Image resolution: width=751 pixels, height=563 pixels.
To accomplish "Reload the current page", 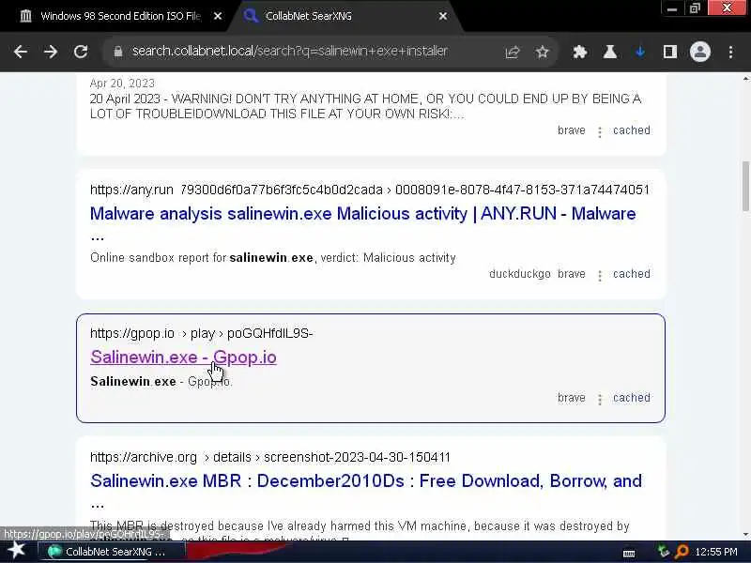I will [x=81, y=52].
